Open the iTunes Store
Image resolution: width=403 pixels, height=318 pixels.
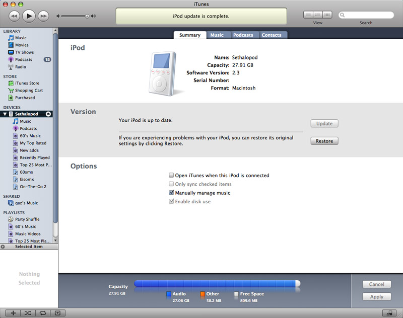27,83
